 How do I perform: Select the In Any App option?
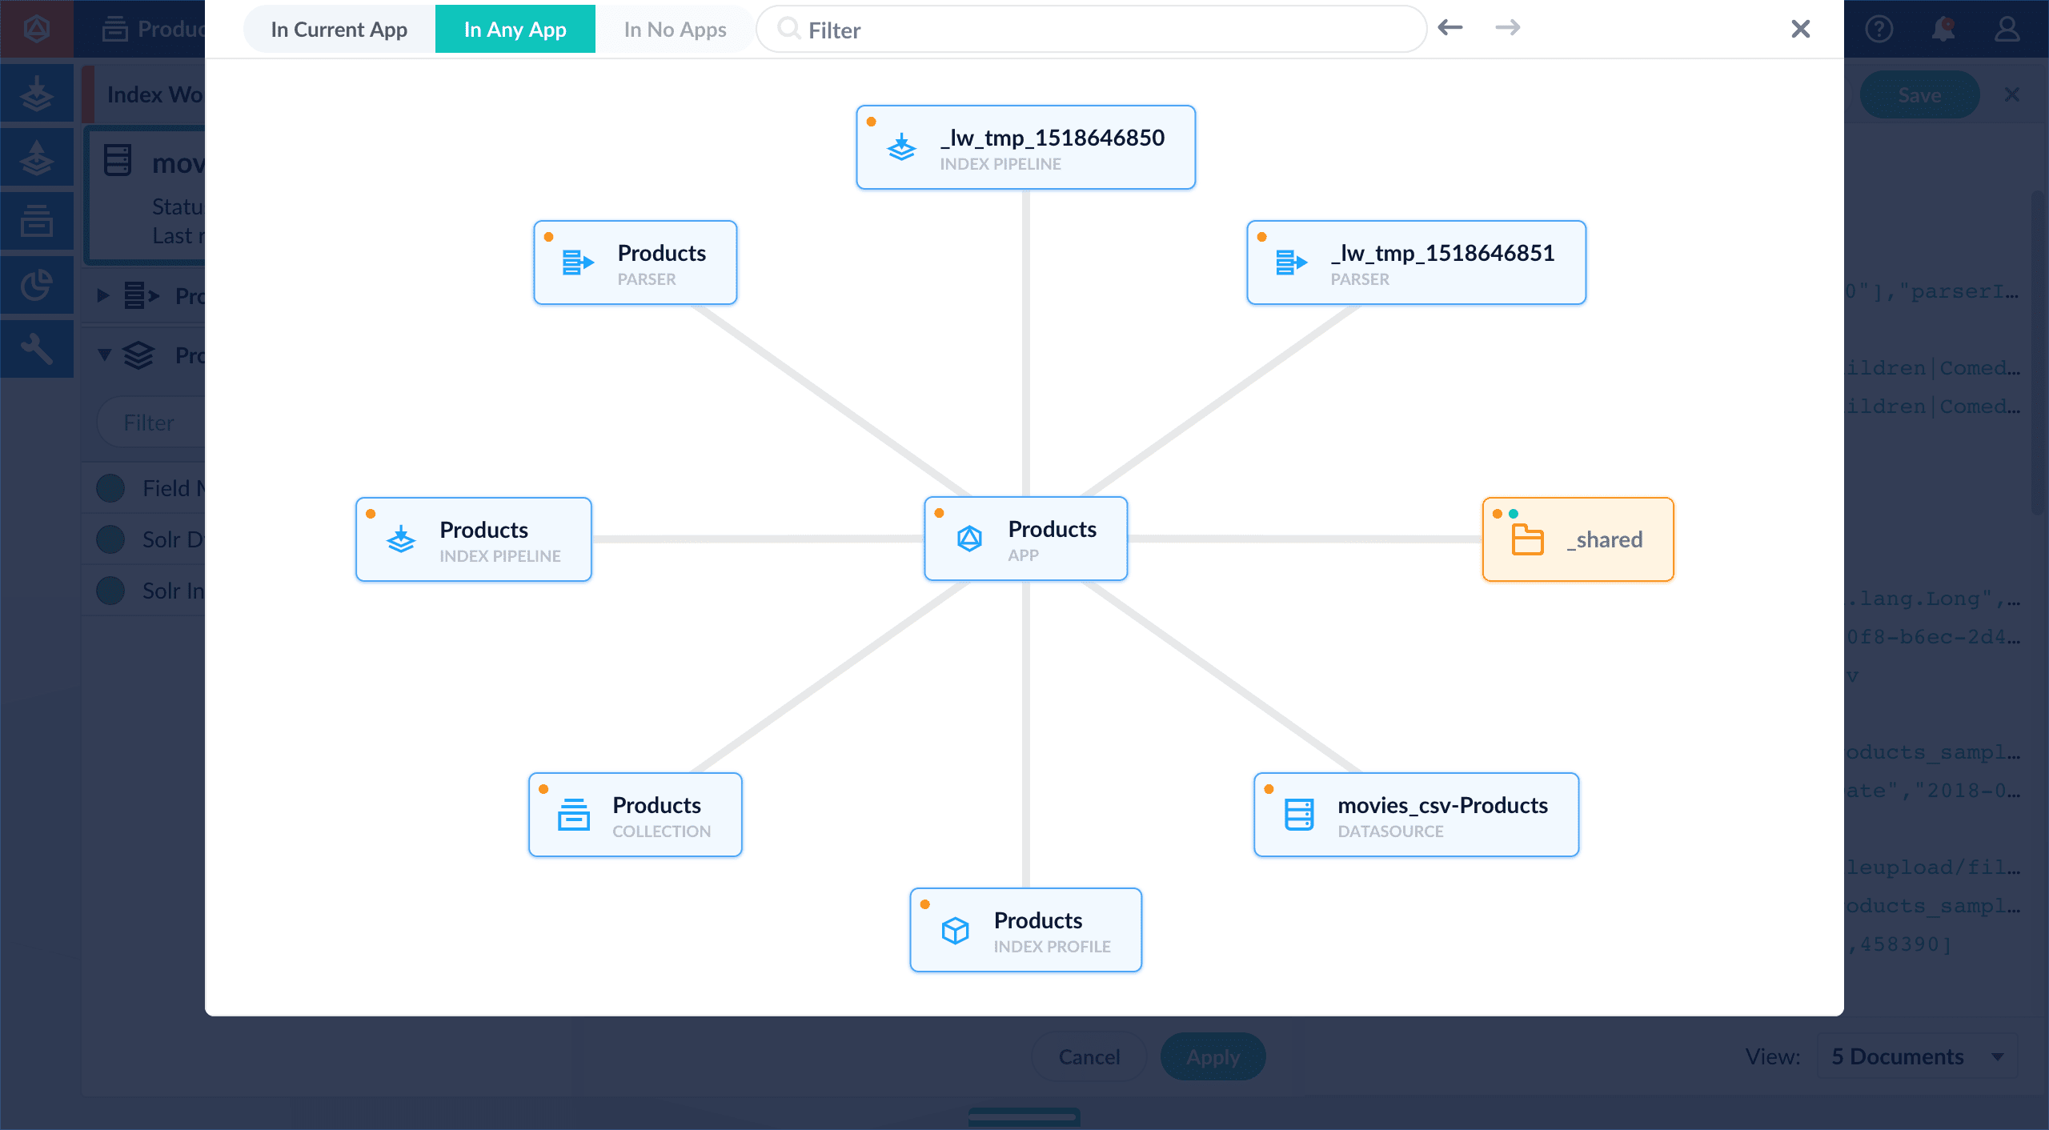[x=515, y=30]
